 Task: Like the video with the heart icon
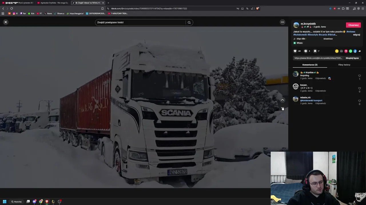(295, 51)
